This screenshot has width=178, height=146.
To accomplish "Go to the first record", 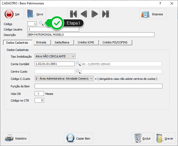I will click(x=73, y=14).
